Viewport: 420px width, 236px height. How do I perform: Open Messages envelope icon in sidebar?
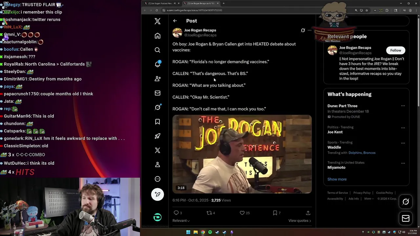[x=157, y=93]
